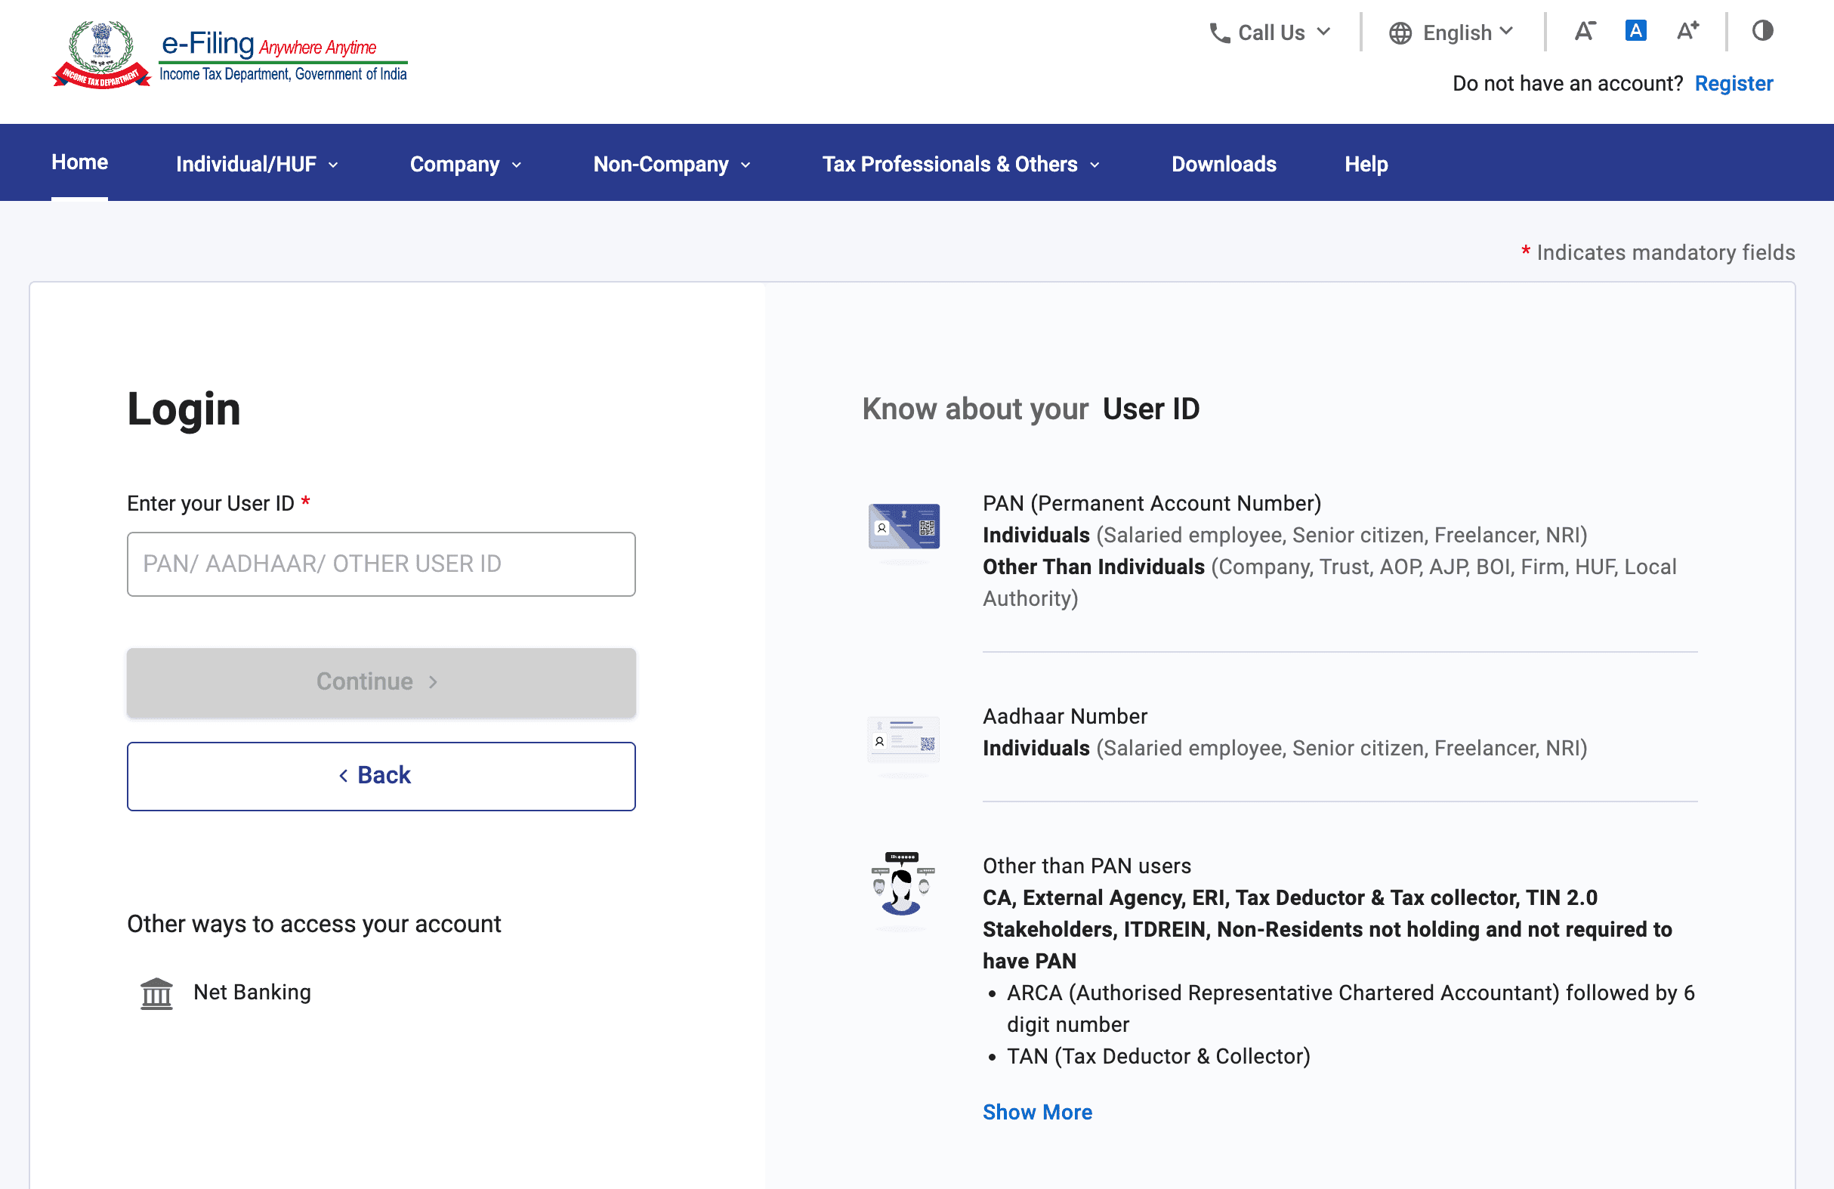Toggle high contrast mode icon
The image size is (1834, 1189).
[1762, 31]
